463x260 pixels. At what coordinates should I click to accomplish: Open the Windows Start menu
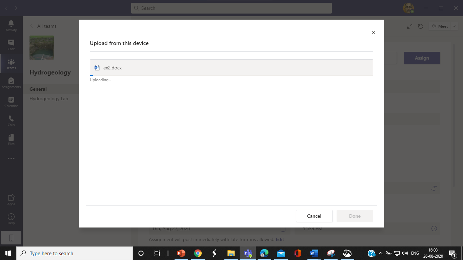coord(8,253)
